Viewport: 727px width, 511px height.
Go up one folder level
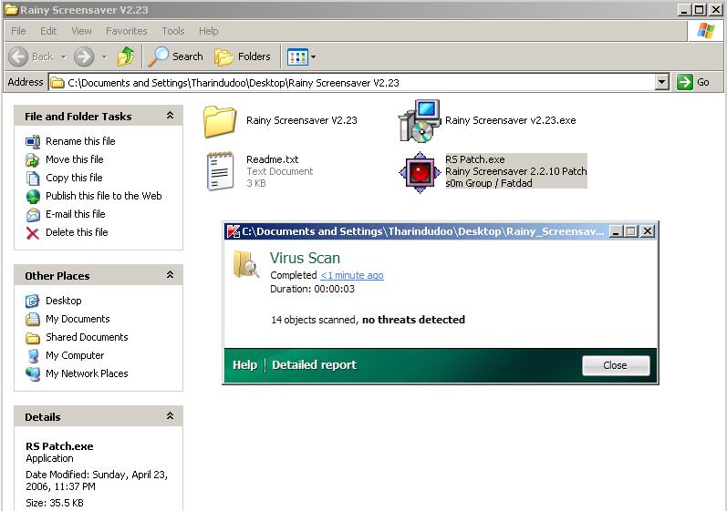coord(126,56)
